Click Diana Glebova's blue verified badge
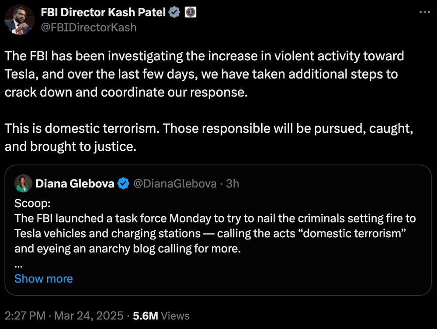The width and height of the screenshot is (437, 329). (123, 184)
